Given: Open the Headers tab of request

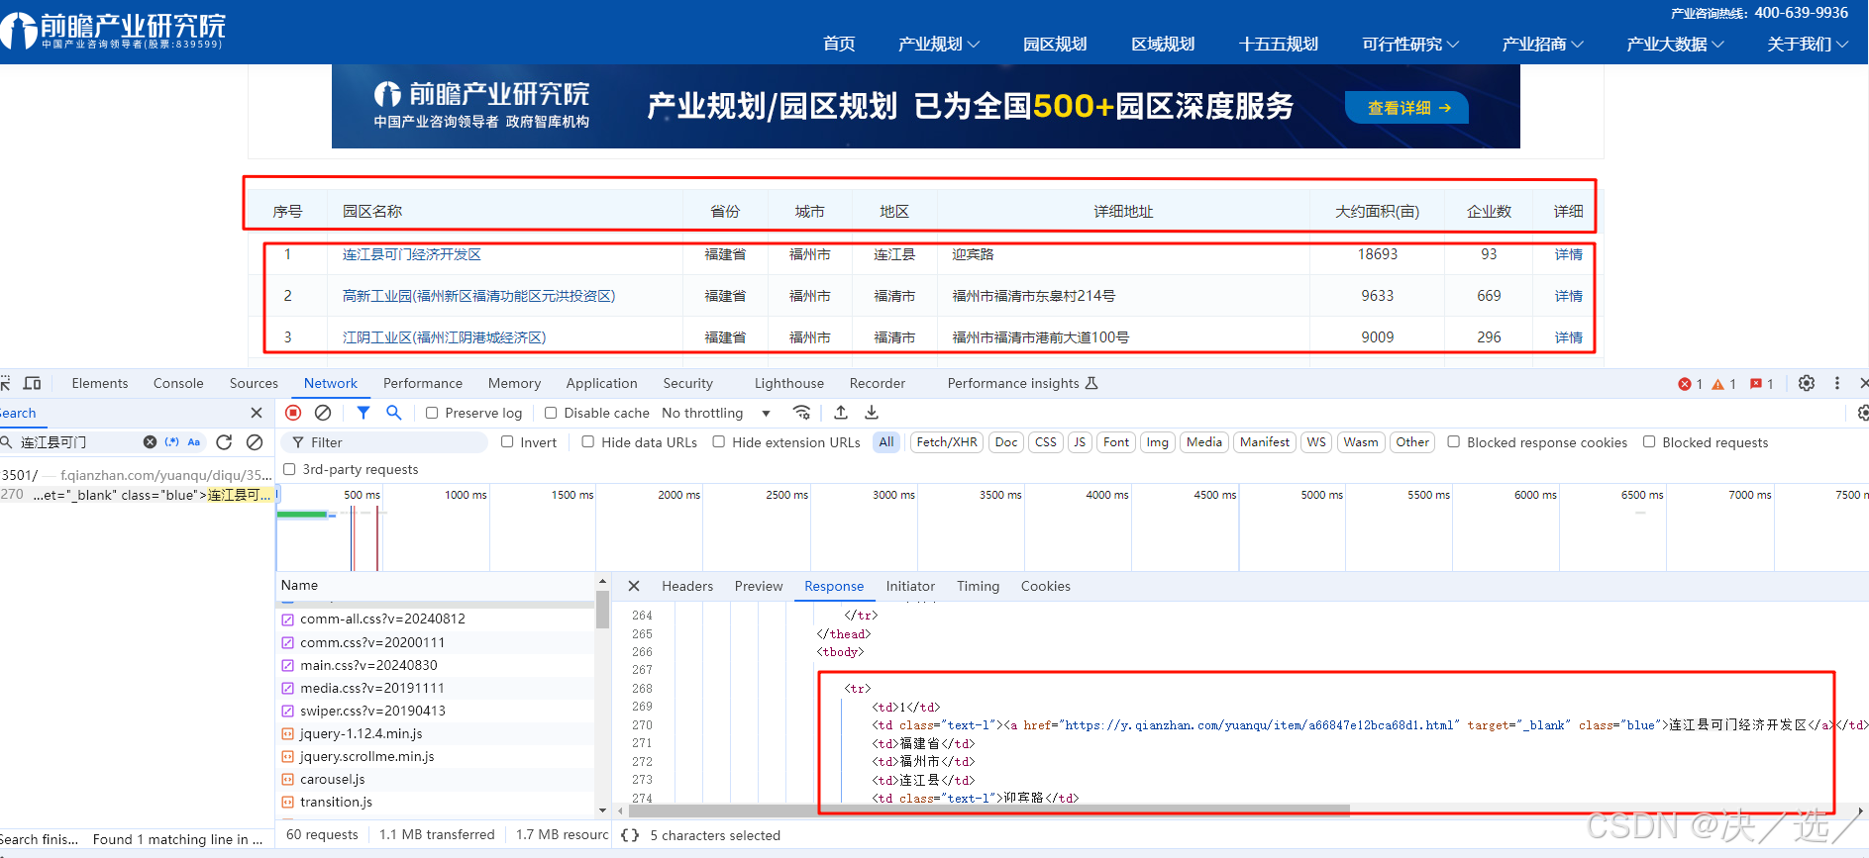Looking at the screenshot, I should click(687, 586).
